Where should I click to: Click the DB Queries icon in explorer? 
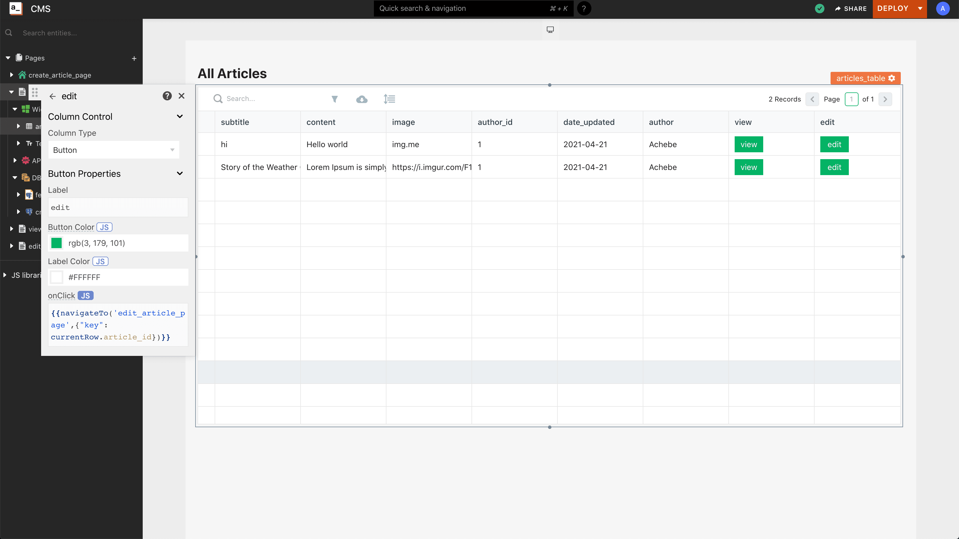click(25, 177)
